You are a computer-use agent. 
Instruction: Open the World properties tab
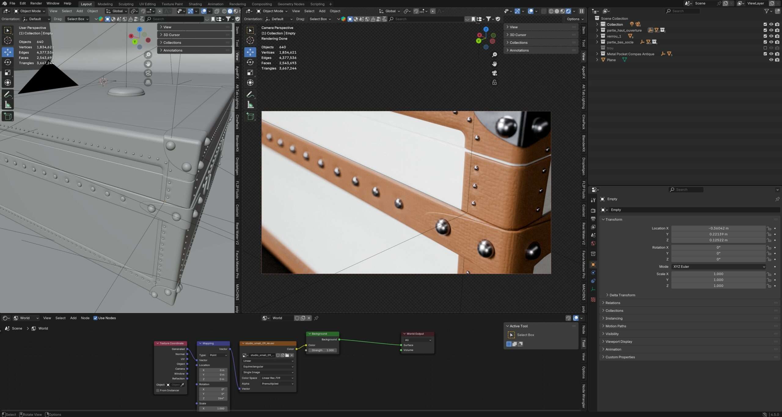[x=593, y=243]
